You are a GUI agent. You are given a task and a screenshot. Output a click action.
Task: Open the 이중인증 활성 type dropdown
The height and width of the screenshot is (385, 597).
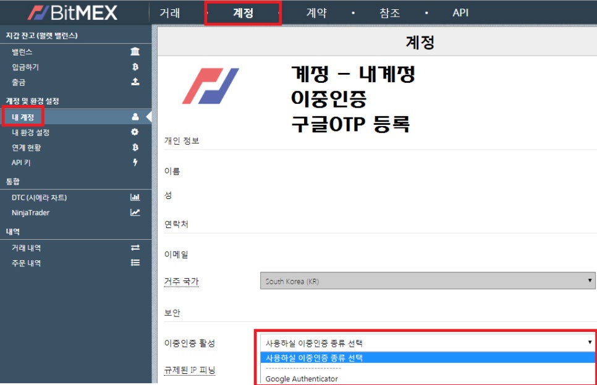click(x=428, y=343)
